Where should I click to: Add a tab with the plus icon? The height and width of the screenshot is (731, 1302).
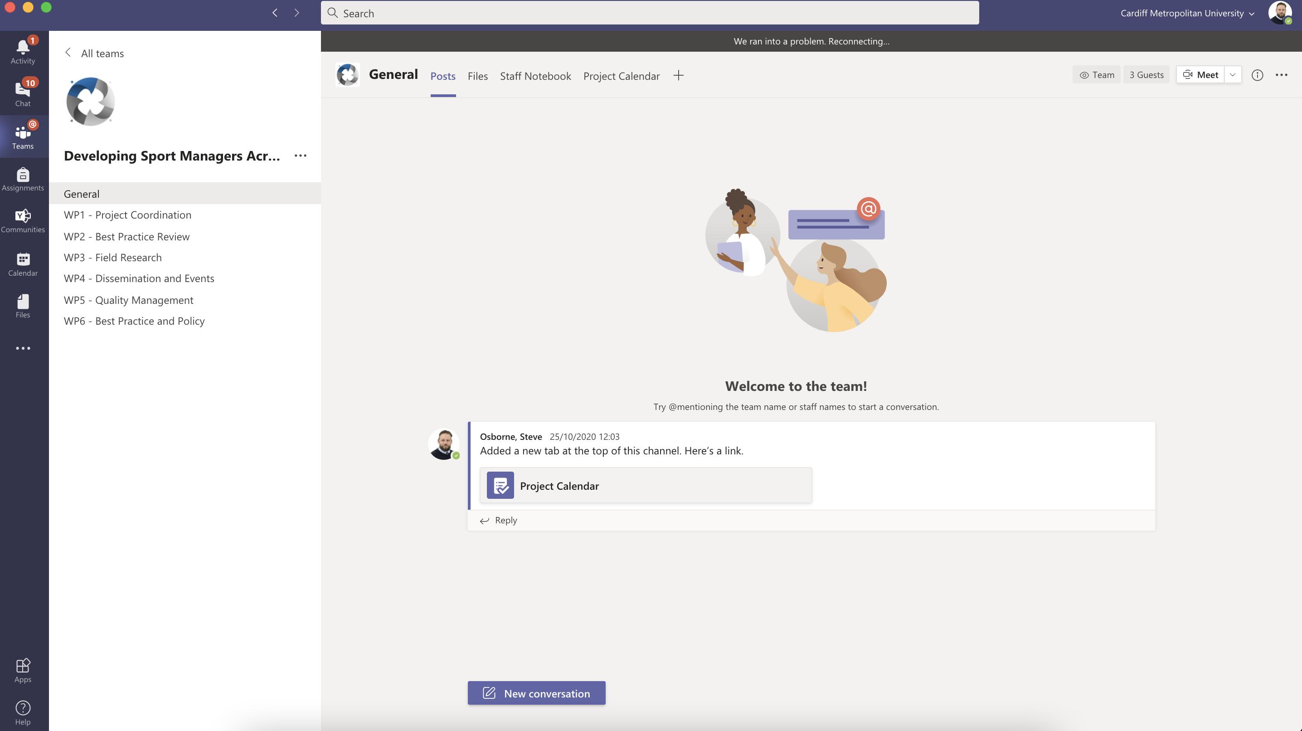point(678,75)
